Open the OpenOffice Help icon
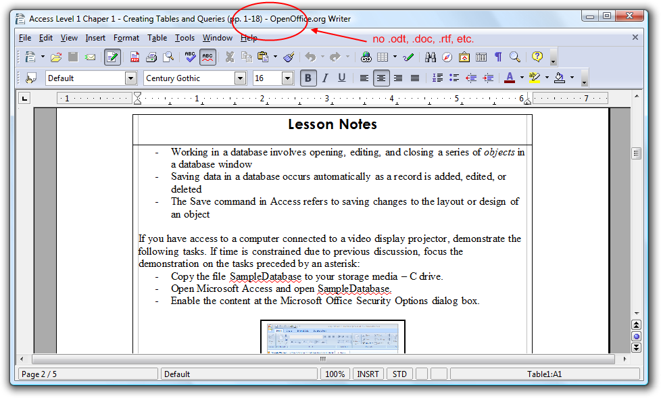The height and width of the screenshot is (398, 661). [537, 57]
